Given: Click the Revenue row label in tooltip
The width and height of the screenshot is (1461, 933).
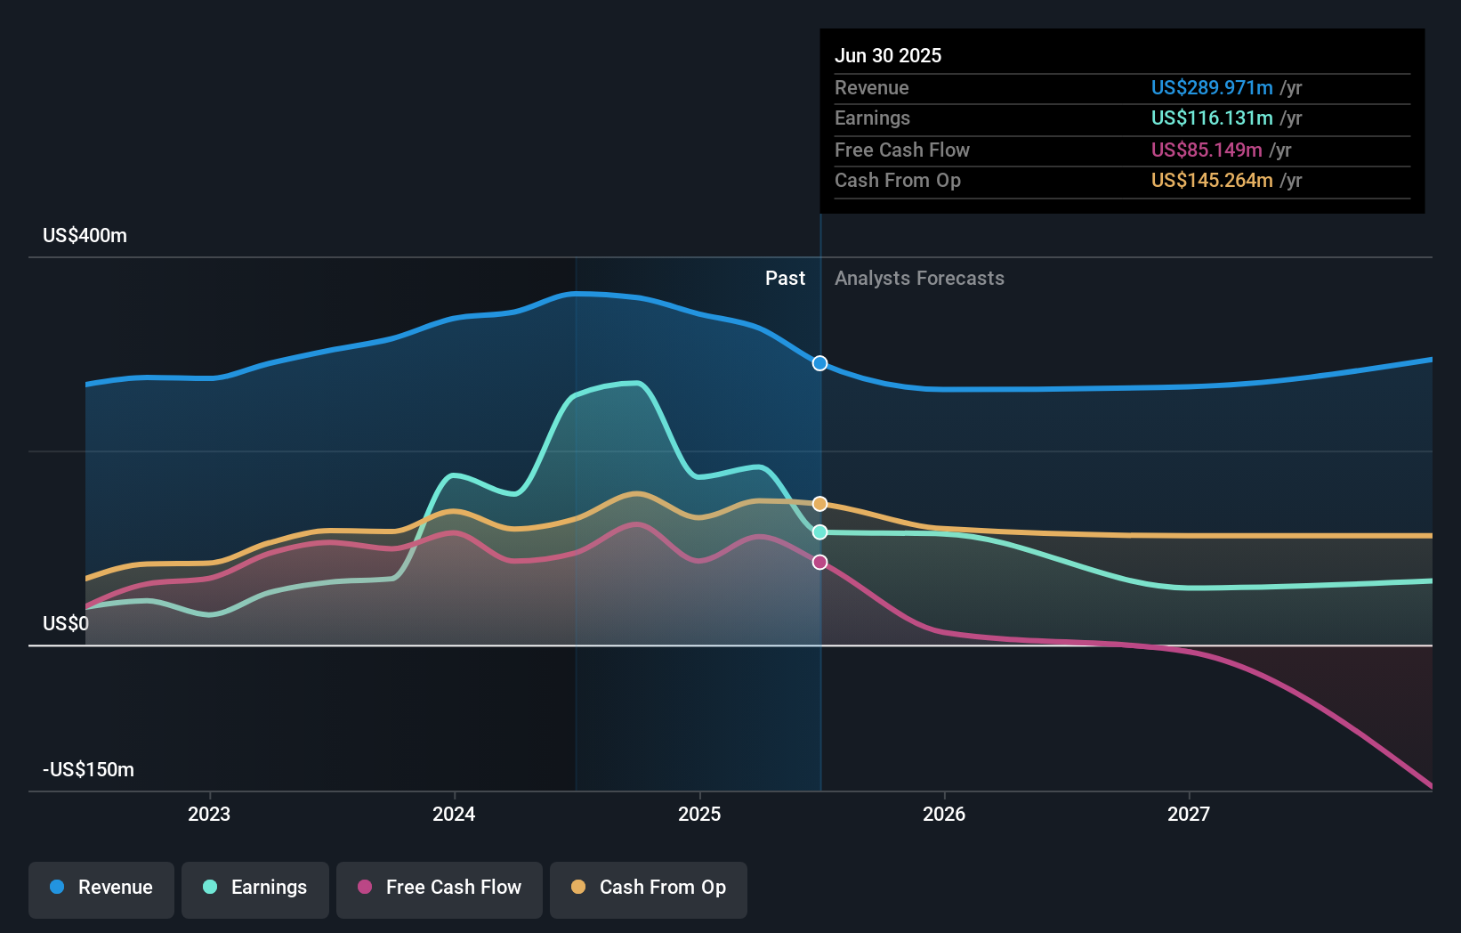Looking at the screenshot, I should click(x=872, y=87).
